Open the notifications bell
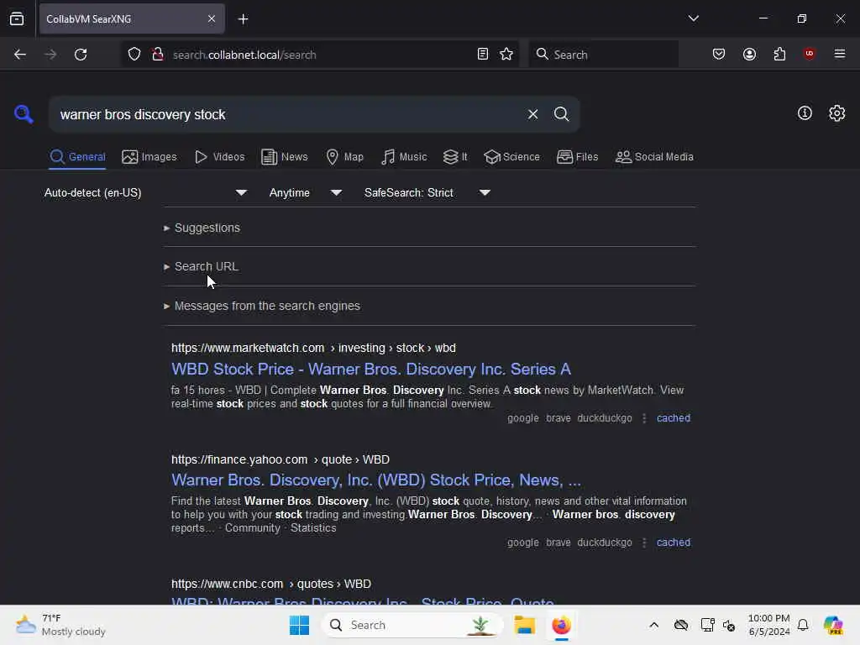Image resolution: width=860 pixels, height=645 pixels. (803, 625)
